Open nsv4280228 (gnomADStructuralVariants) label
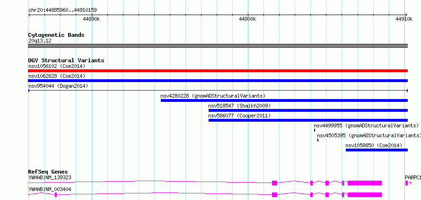The image size is (421, 200). point(213,96)
